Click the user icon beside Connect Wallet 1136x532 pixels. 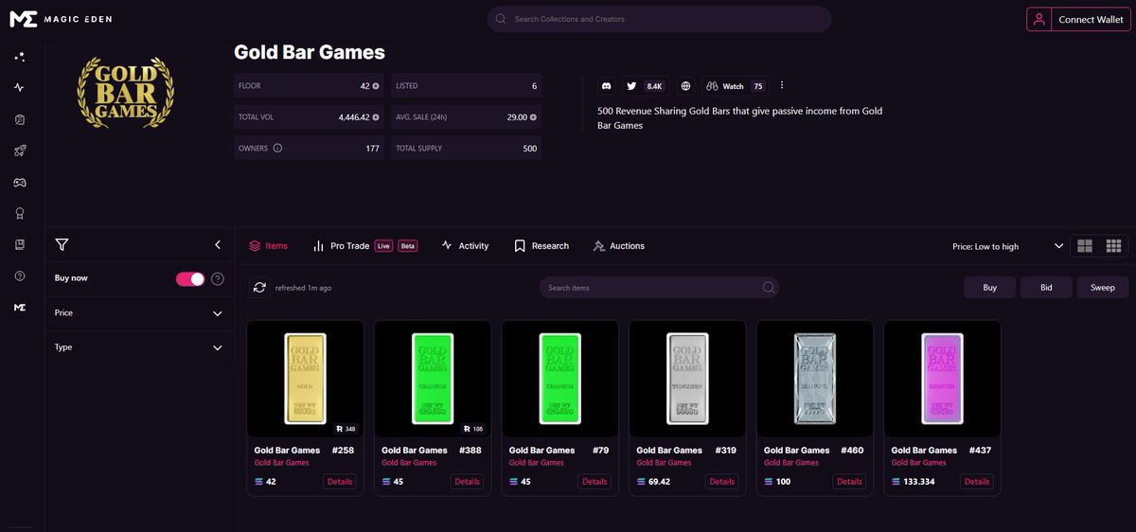1039,19
